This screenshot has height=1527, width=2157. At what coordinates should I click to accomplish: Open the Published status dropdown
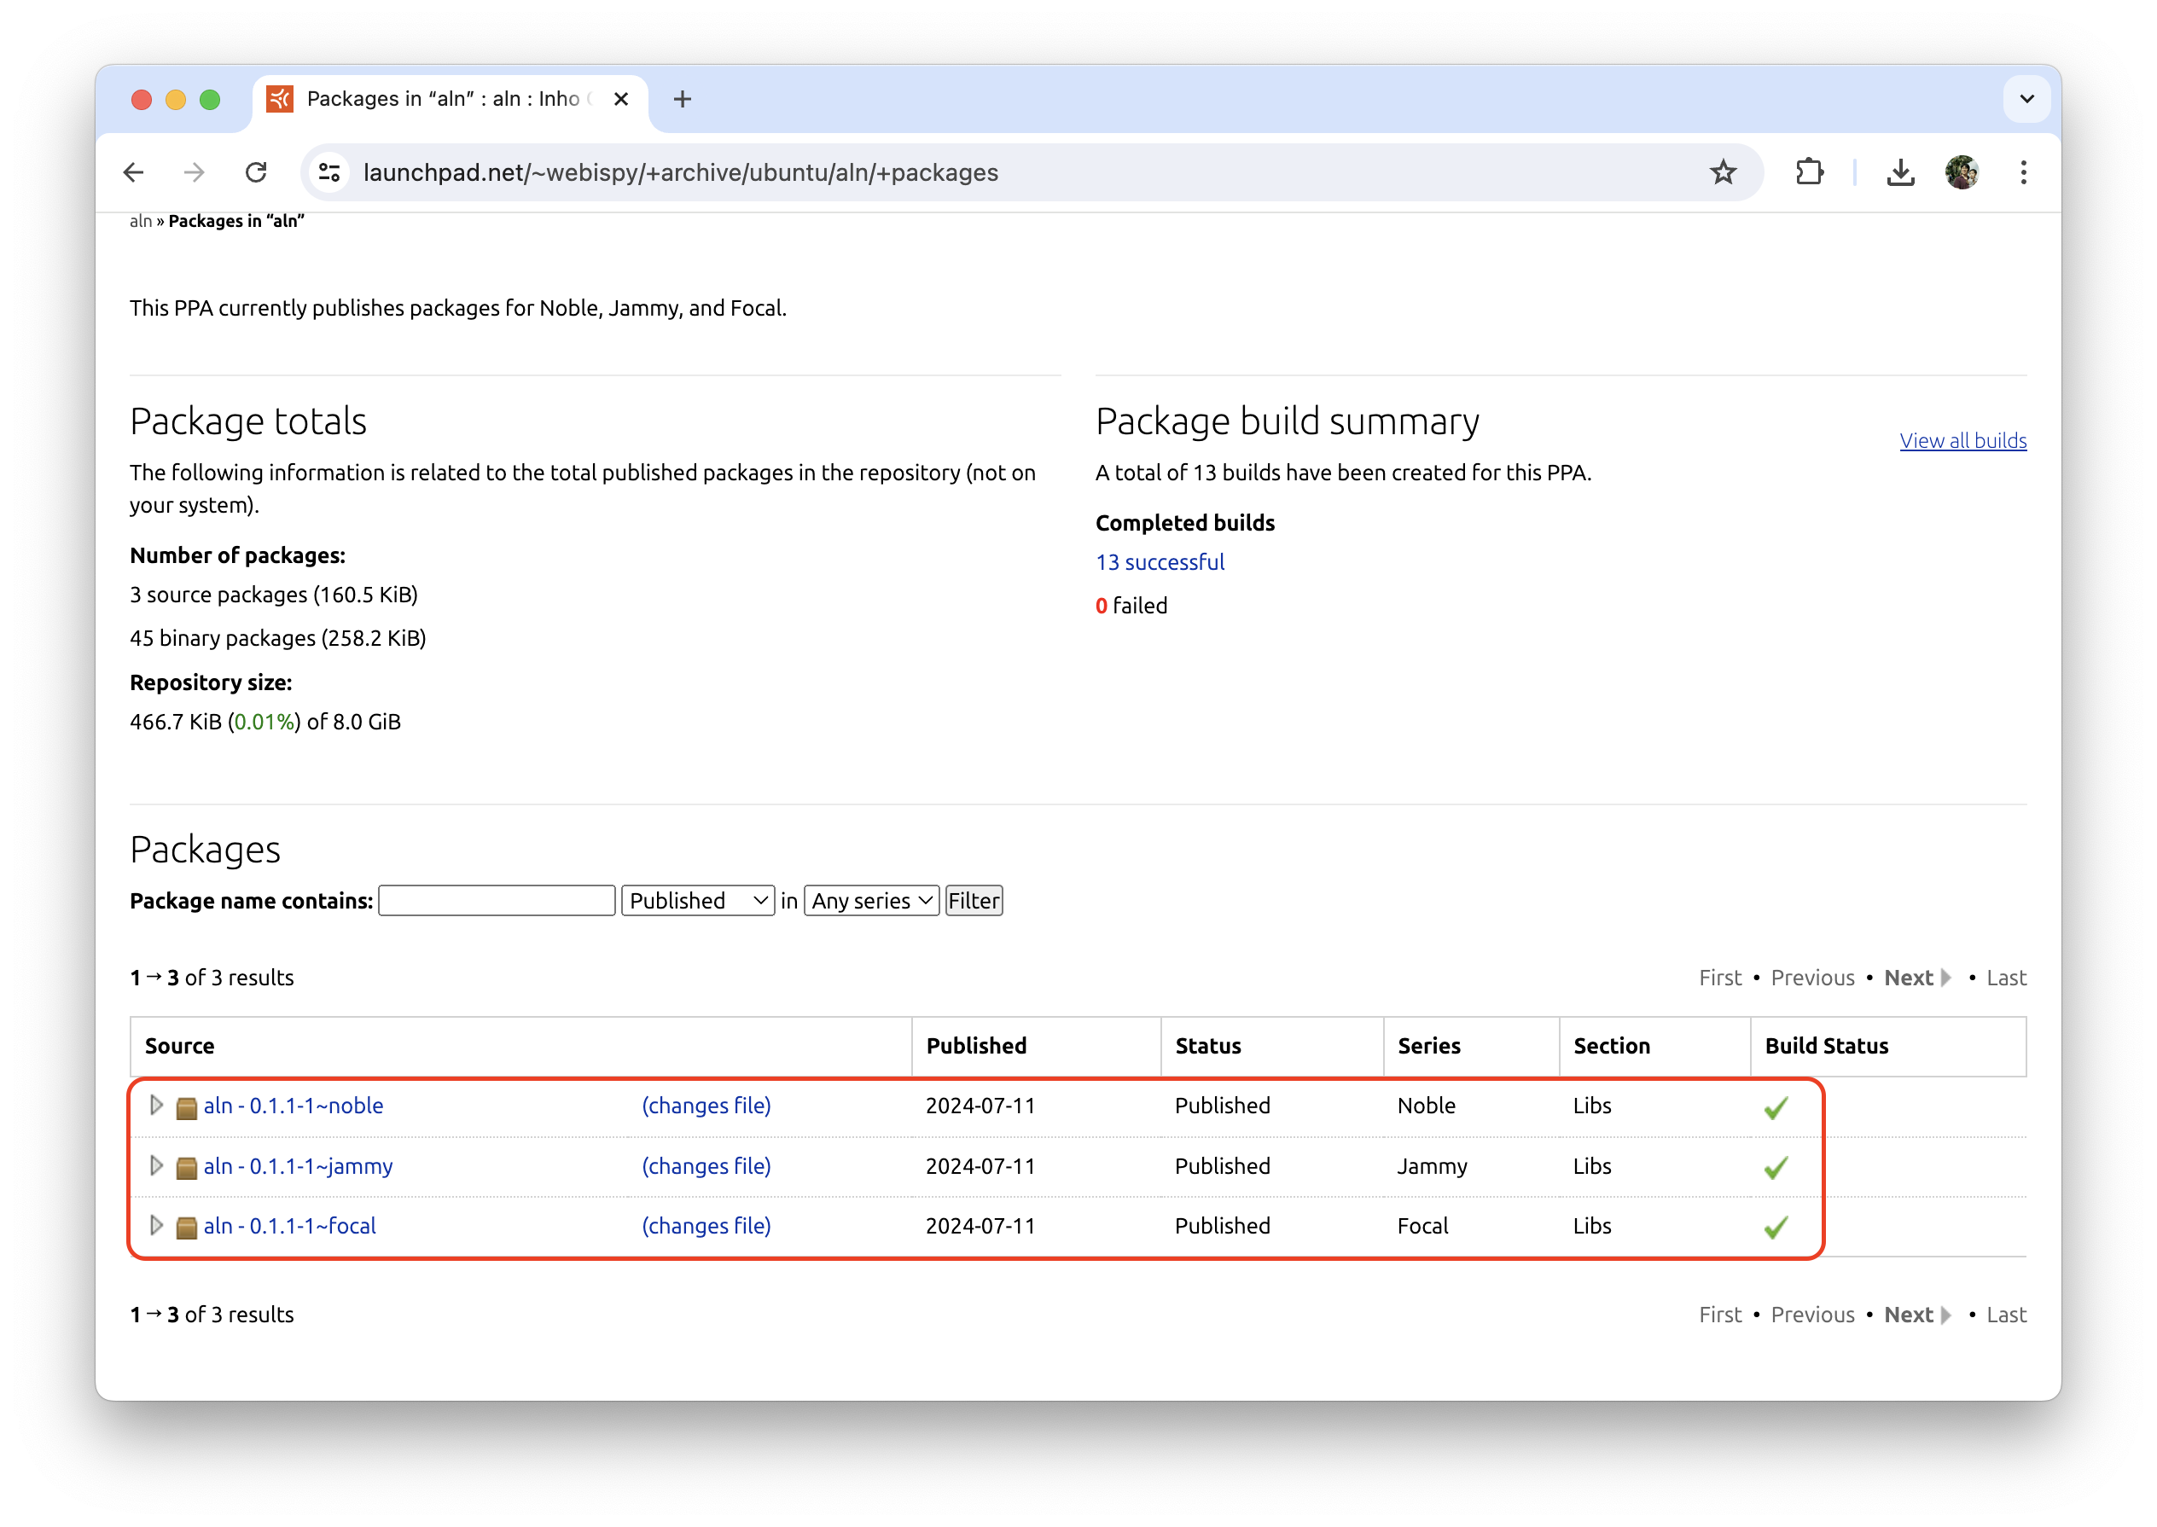[698, 901]
